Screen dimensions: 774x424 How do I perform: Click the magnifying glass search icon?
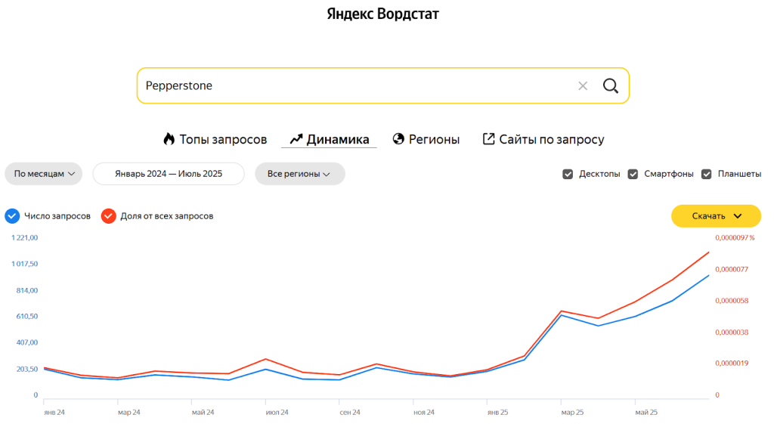(610, 85)
